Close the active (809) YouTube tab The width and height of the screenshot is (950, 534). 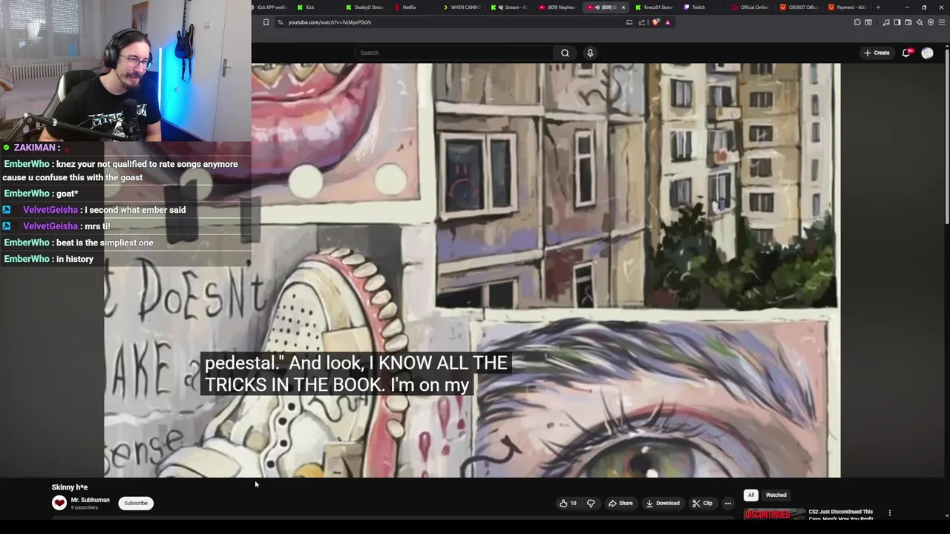click(x=623, y=7)
